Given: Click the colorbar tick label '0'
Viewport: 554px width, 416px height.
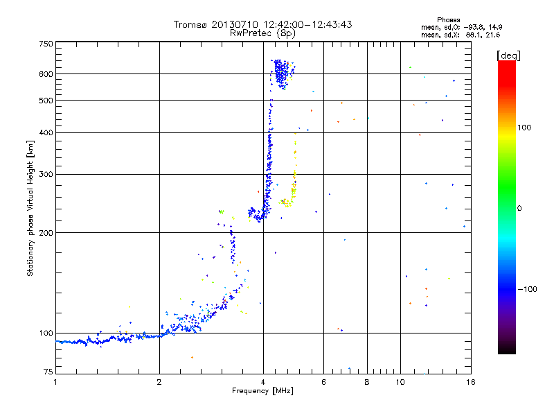Looking at the screenshot, I should 519,209.
